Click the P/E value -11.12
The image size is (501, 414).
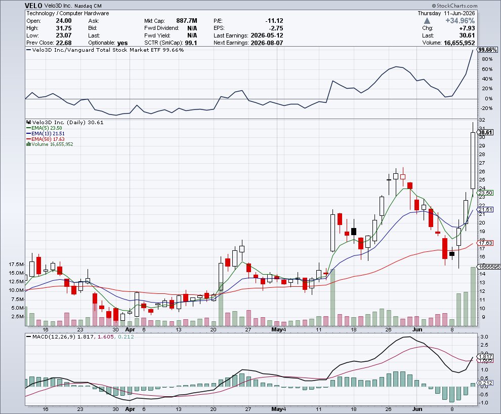tap(274, 21)
